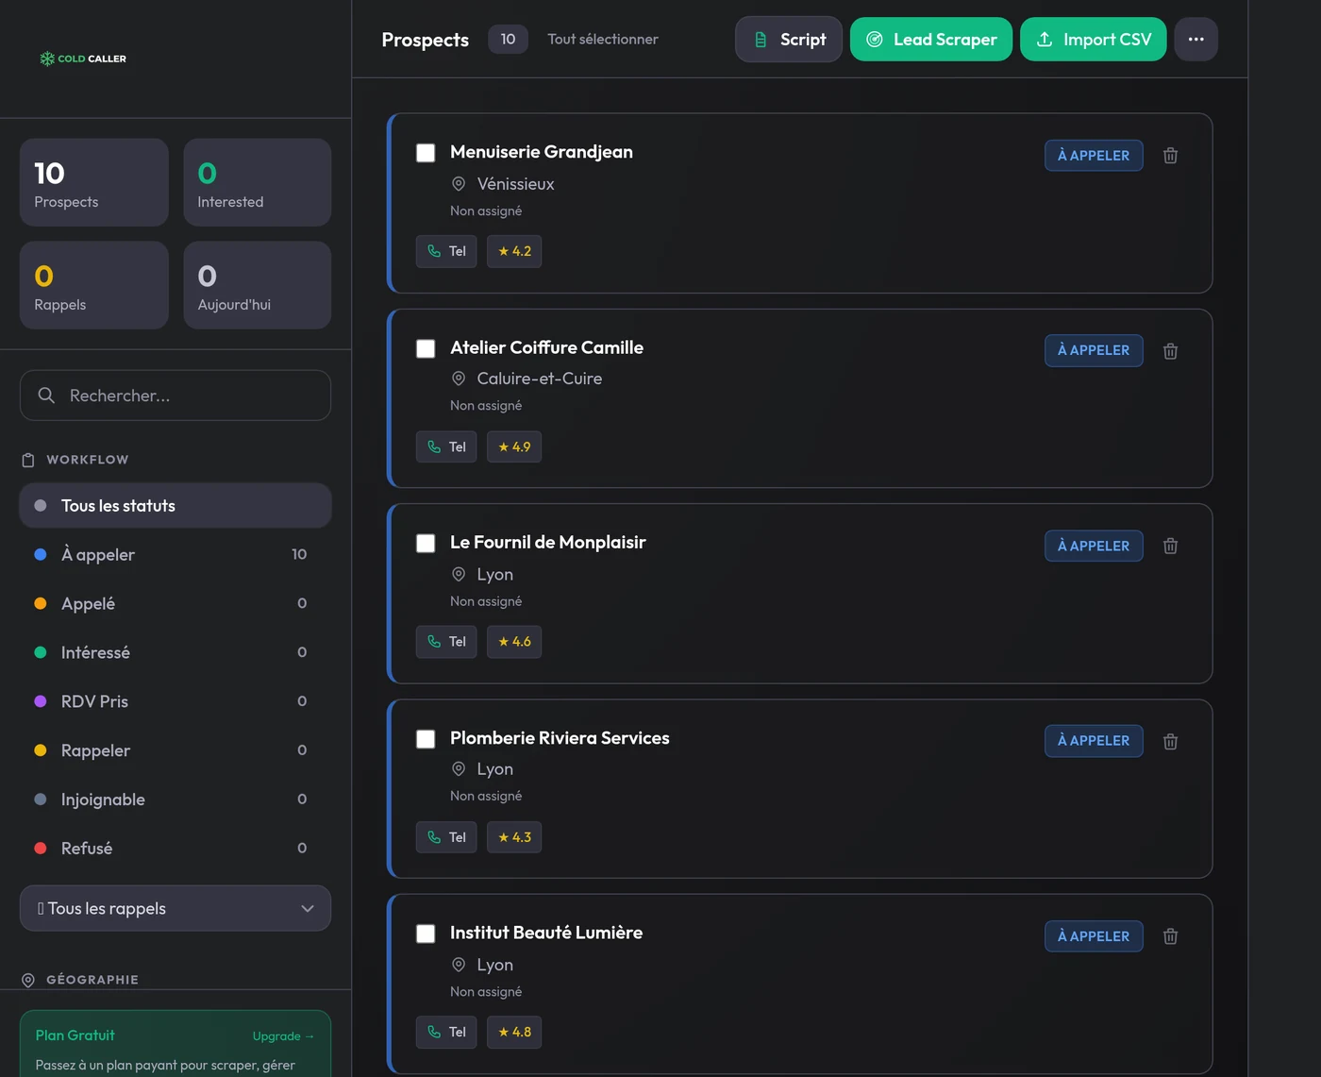Viewport: 1321px width, 1077px height.
Task: Launch the Lead Scraper
Action: coord(931,39)
